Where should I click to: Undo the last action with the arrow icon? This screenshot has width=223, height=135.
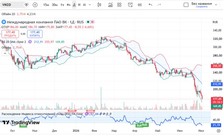(x=150, y=5)
